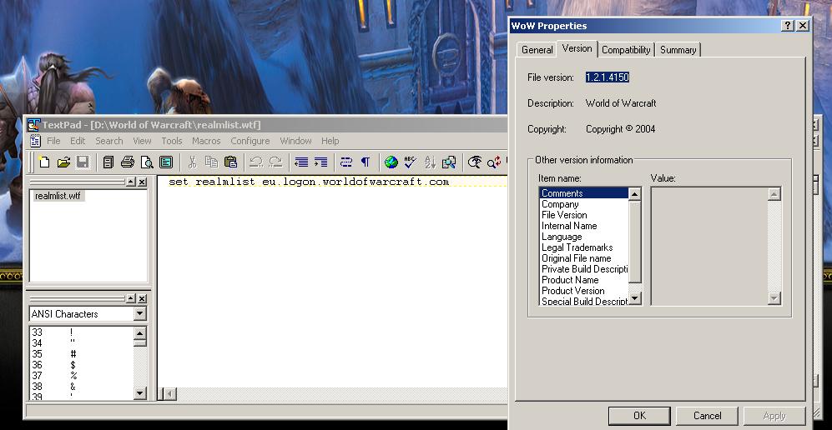Click the Compare Files icon
This screenshot has height=430, width=832.
coord(449,162)
